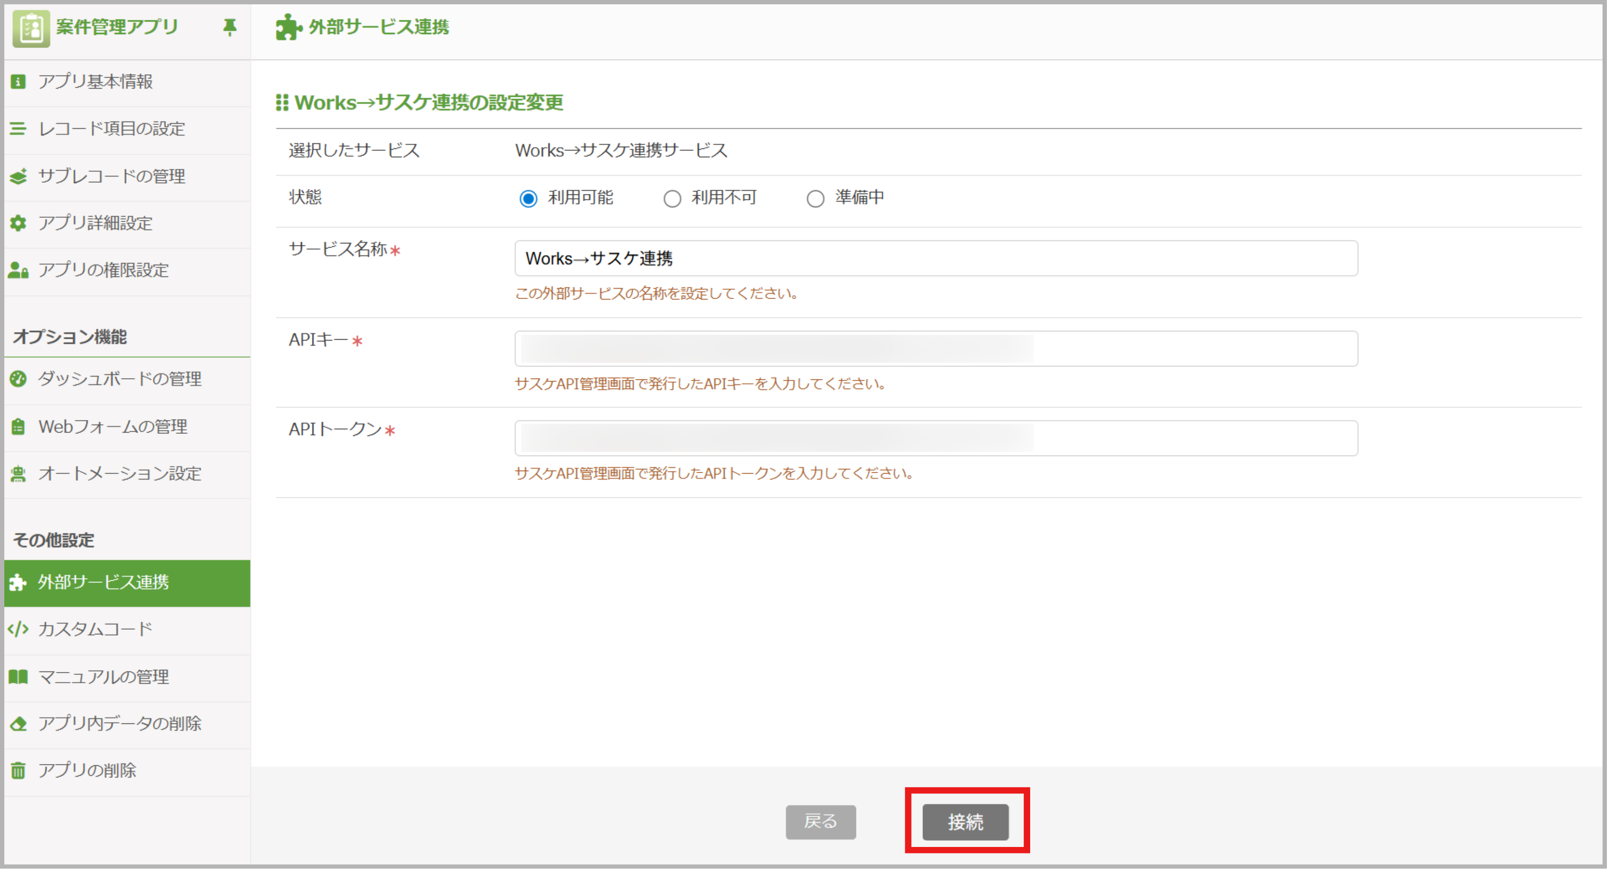The image size is (1607, 869).
Task: Focus the APIキー input field
Action: [936, 349]
